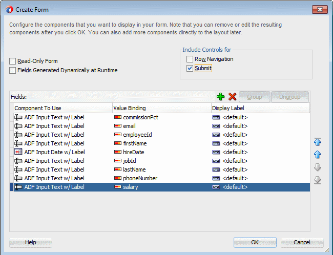
Task: Click the OK button
Action: coord(255,242)
